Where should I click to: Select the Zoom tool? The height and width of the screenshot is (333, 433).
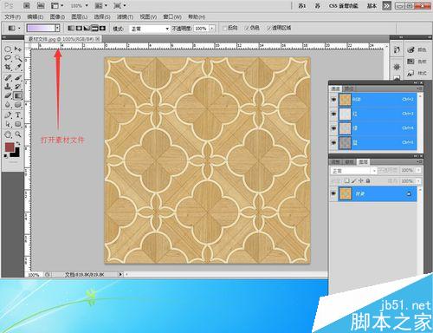[x=18, y=134]
